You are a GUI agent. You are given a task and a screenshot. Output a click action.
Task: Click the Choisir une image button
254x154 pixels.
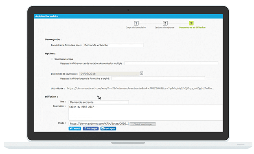pyautogui.click(x=142, y=124)
